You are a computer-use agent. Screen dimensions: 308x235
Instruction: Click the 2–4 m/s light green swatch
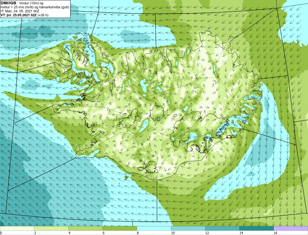(51, 228)
